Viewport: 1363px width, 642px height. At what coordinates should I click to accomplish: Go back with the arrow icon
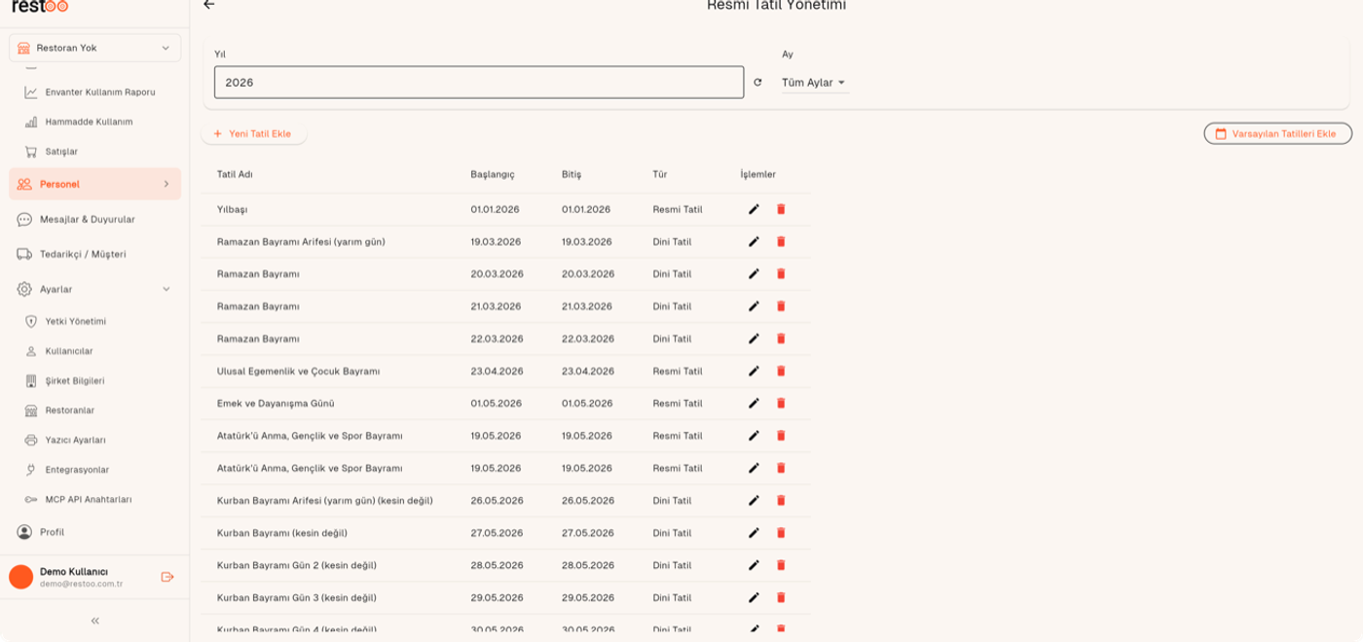click(208, 5)
